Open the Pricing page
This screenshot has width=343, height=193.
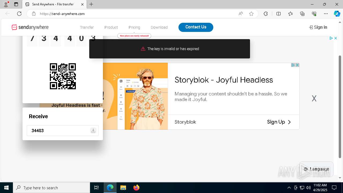[134, 27]
